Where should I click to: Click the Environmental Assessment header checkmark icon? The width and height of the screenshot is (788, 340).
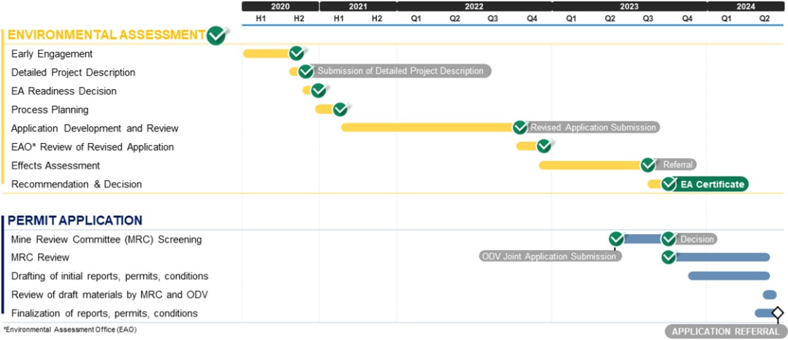point(216,36)
